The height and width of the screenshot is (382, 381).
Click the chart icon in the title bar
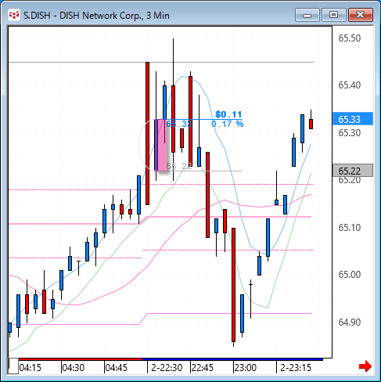[x=14, y=15]
